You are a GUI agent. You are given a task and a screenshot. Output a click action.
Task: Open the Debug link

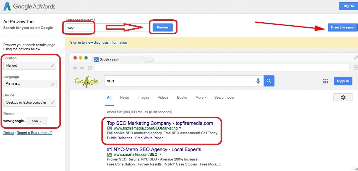[x=8, y=133]
